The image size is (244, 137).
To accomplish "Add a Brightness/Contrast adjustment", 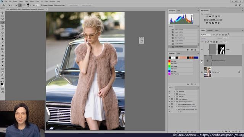I will tap(207, 16).
